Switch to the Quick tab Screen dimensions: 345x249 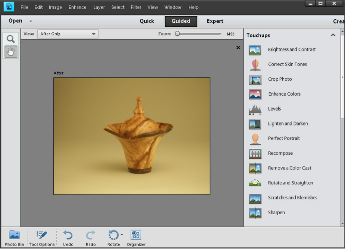point(147,21)
